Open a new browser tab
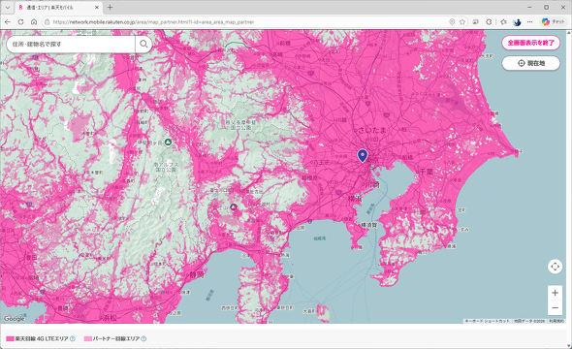 pos(110,8)
